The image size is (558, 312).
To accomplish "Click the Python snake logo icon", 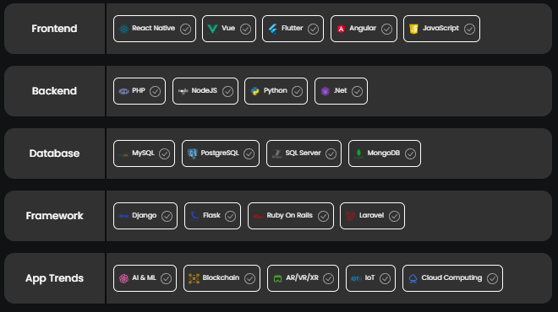I will (x=255, y=91).
